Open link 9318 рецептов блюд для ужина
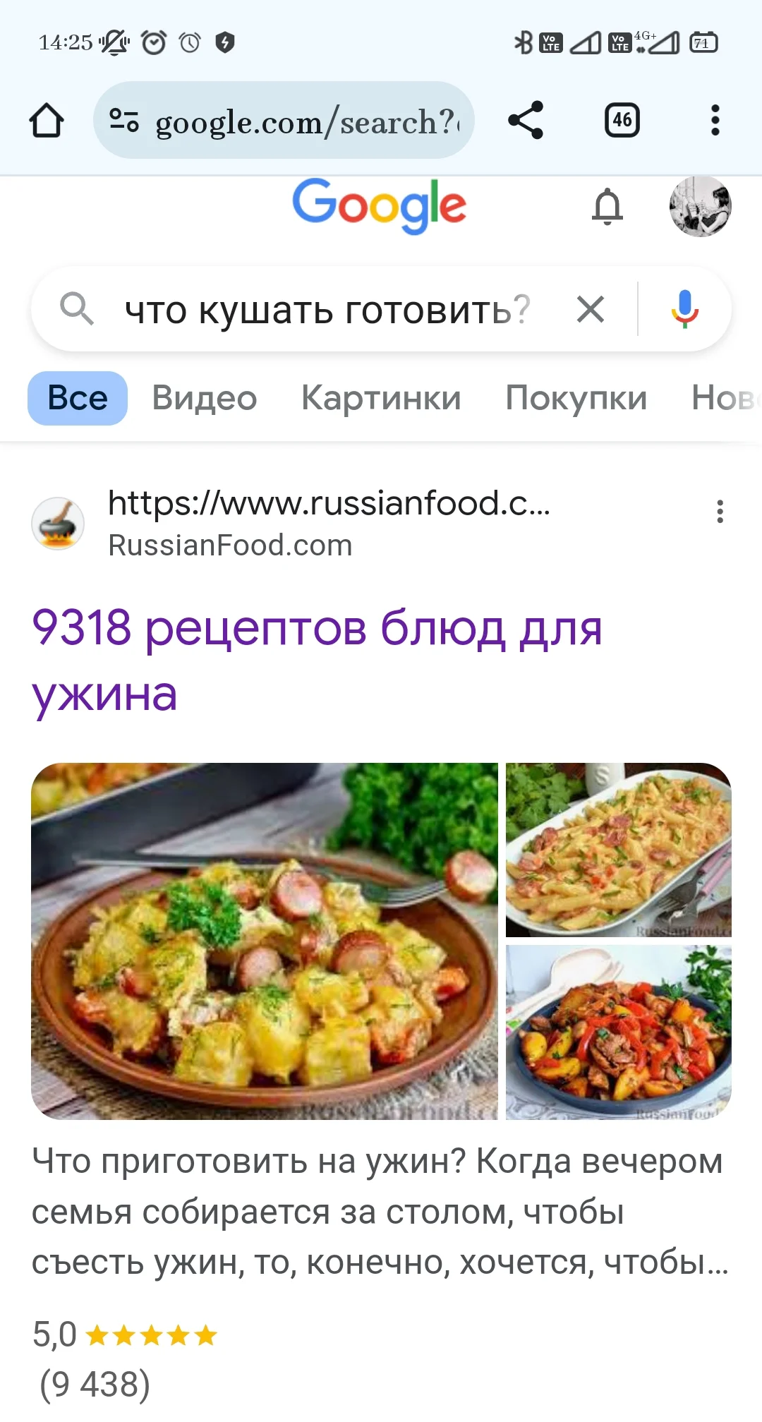 click(317, 661)
